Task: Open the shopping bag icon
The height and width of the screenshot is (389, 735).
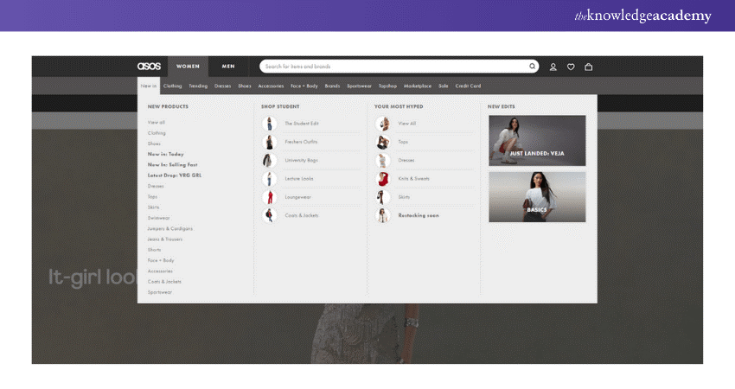Action: (589, 67)
